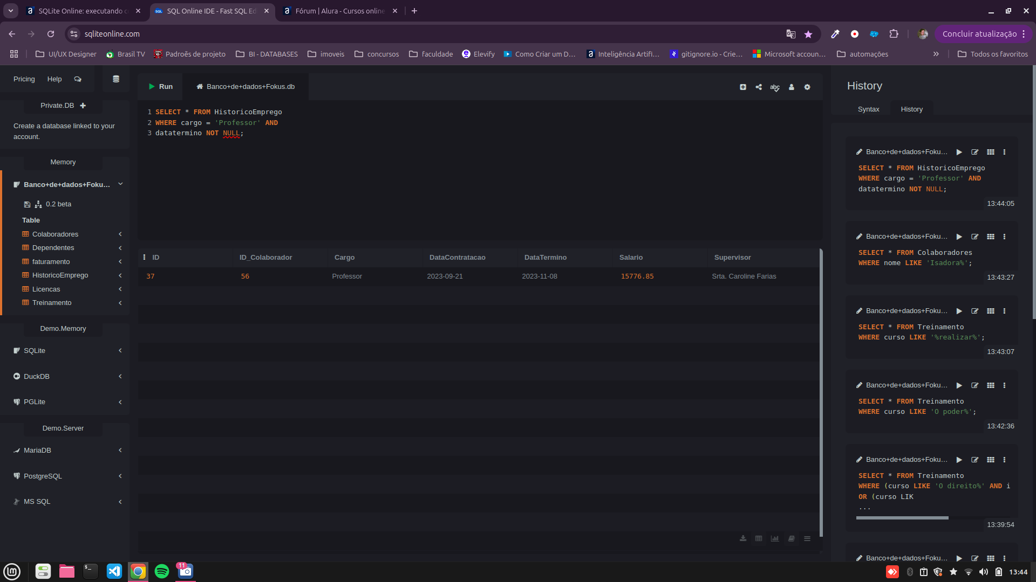This screenshot has height=582, width=1036.
Task: Select the Colaboradores table
Action: (55, 234)
